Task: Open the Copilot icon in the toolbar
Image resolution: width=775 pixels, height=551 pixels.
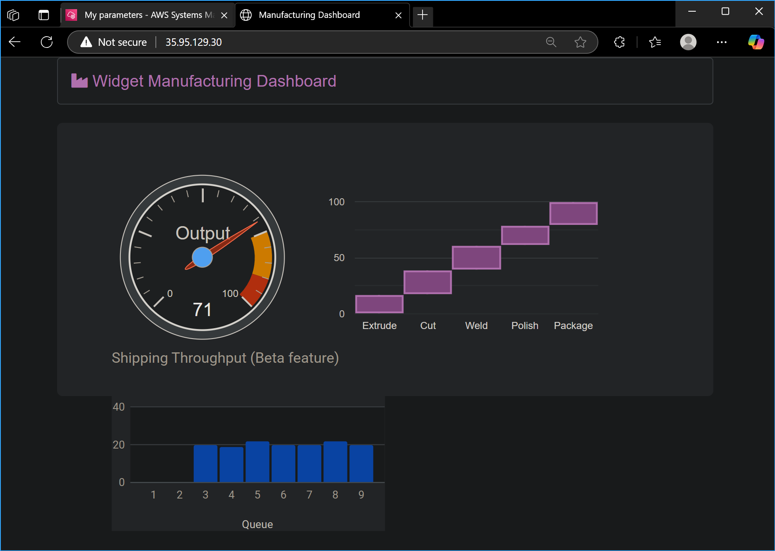Action: click(756, 42)
